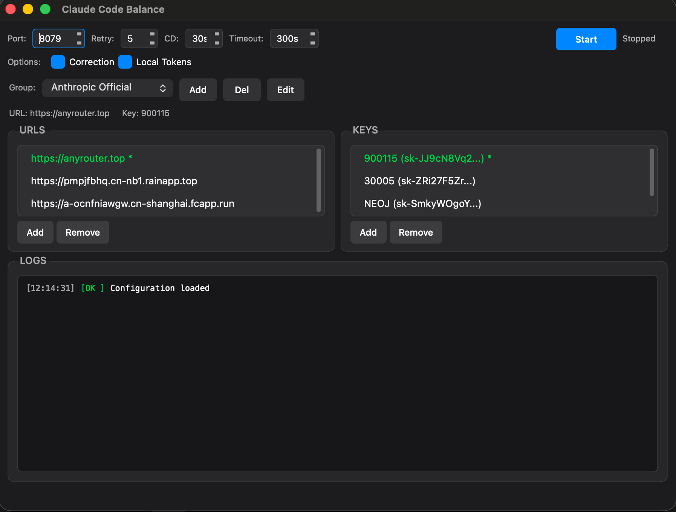This screenshot has height=512, width=676.
Task: Decrease the Retry count stepper
Action: [x=152, y=43]
